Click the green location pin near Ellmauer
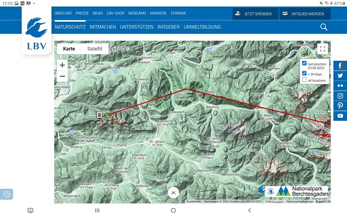347x217 pixels. pyautogui.click(x=107, y=116)
